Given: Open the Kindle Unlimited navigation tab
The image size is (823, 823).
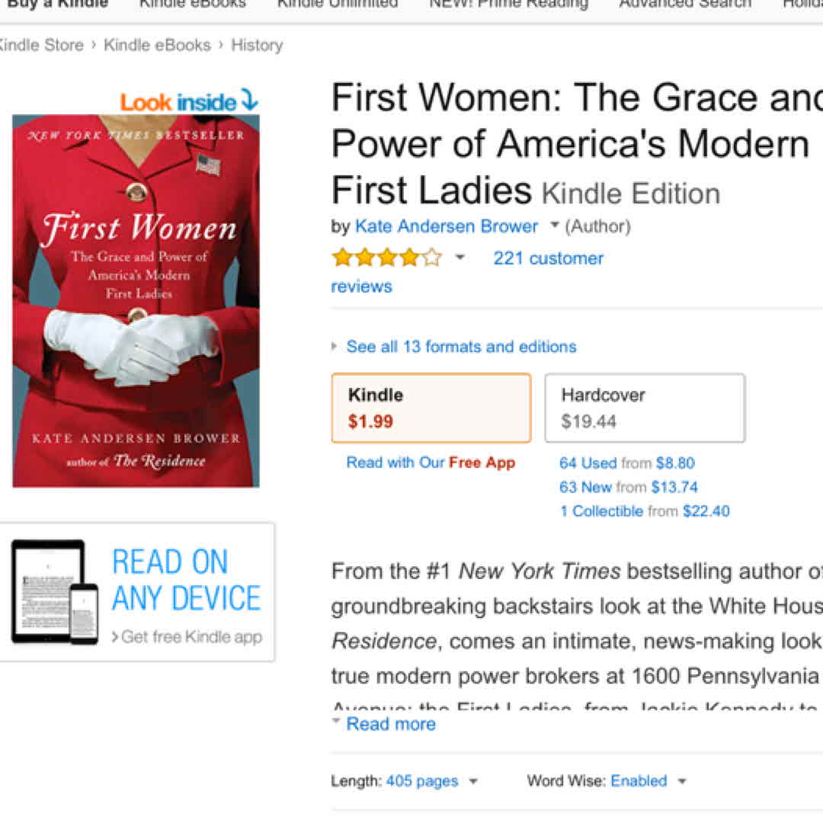Looking at the screenshot, I should click(x=337, y=4).
